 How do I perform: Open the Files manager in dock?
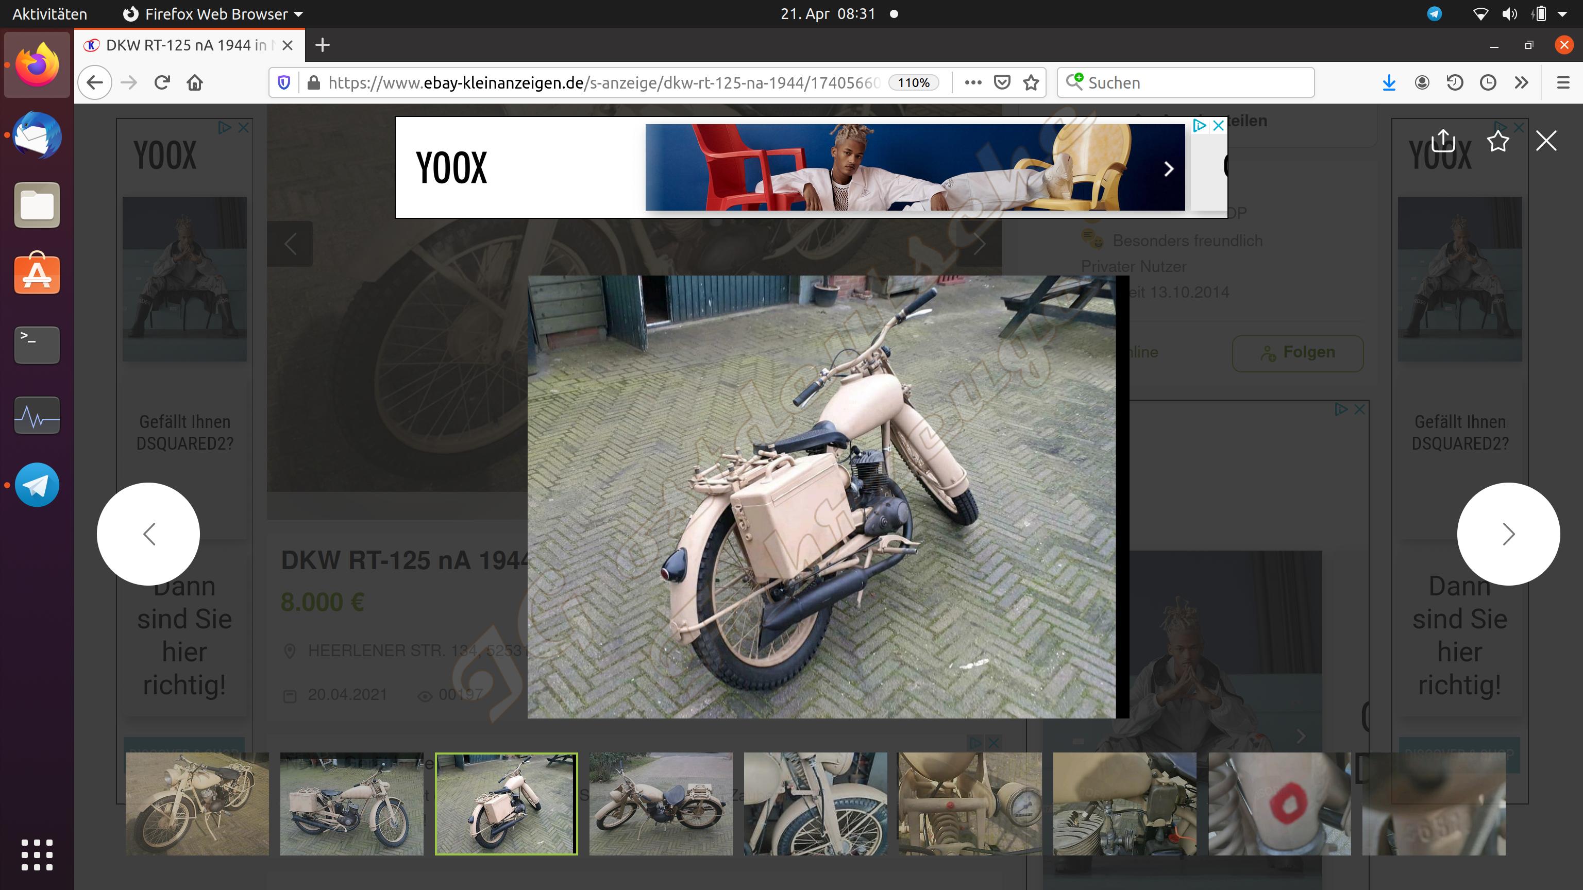[37, 204]
